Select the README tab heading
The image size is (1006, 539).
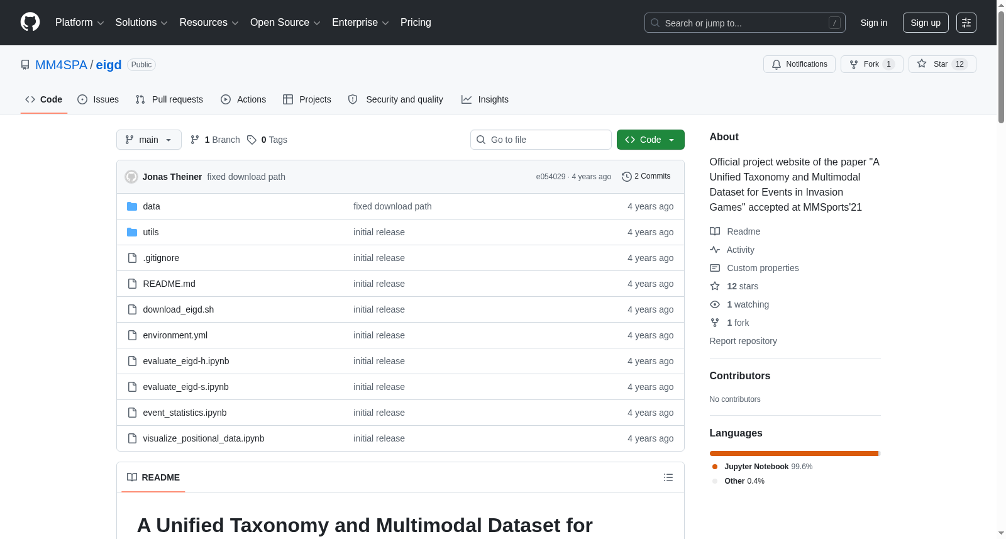coord(153,477)
